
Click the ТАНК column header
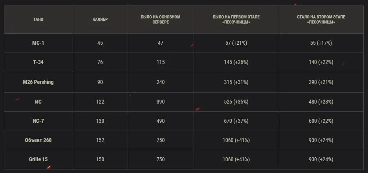(x=38, y=20)
